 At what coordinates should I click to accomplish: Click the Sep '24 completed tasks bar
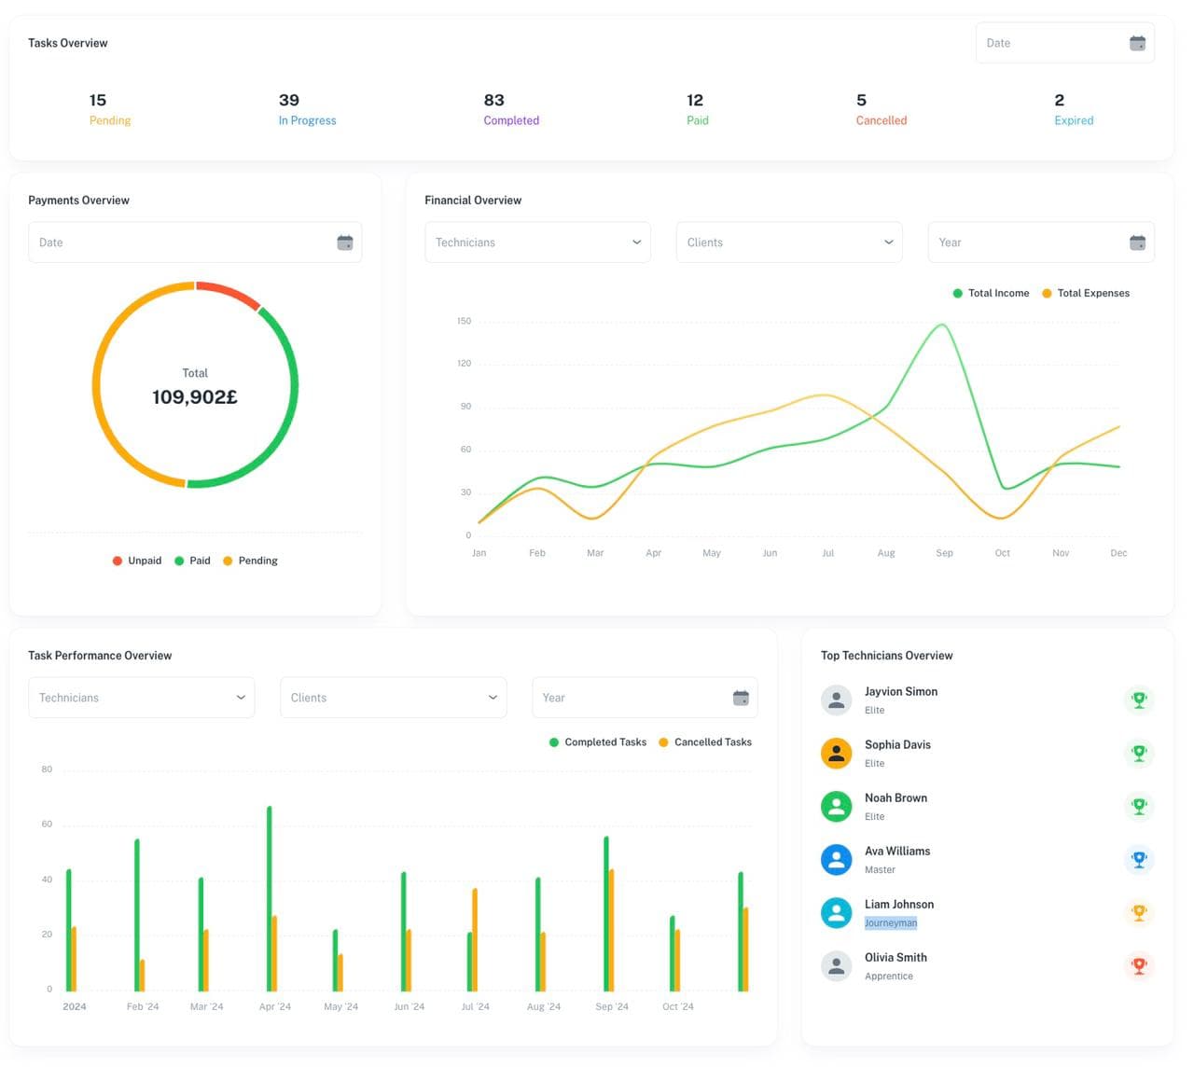[x=606, y=913]
